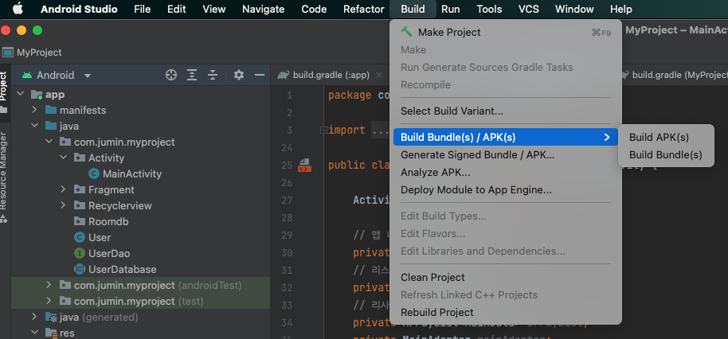Close the build.gradle (:app) tab

tap(379, 75)
